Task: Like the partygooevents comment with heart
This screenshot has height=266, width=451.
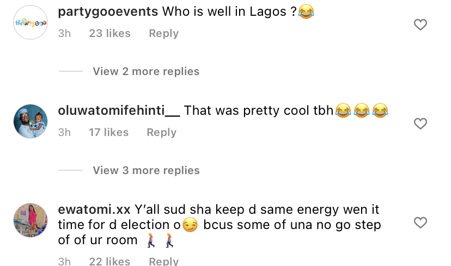Action: [420, 24]
